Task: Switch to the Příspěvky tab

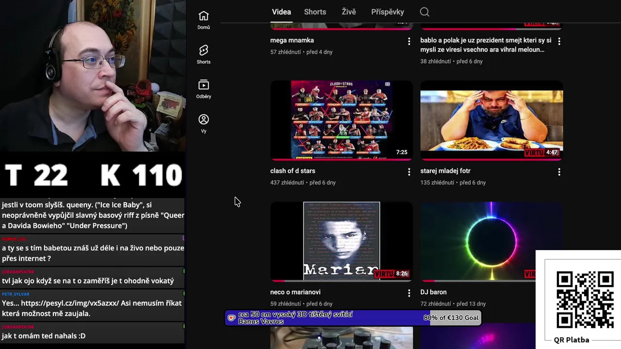Action: point(388,12)
